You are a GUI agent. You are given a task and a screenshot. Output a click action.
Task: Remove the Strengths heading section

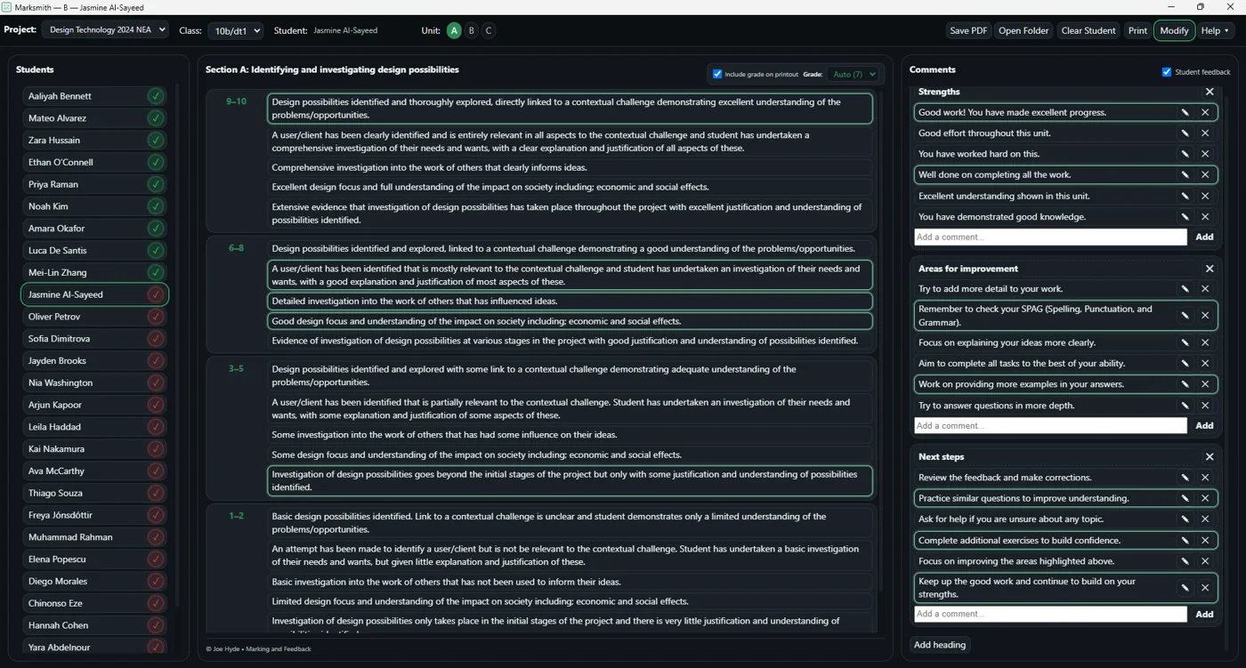tap(1209, 92)
